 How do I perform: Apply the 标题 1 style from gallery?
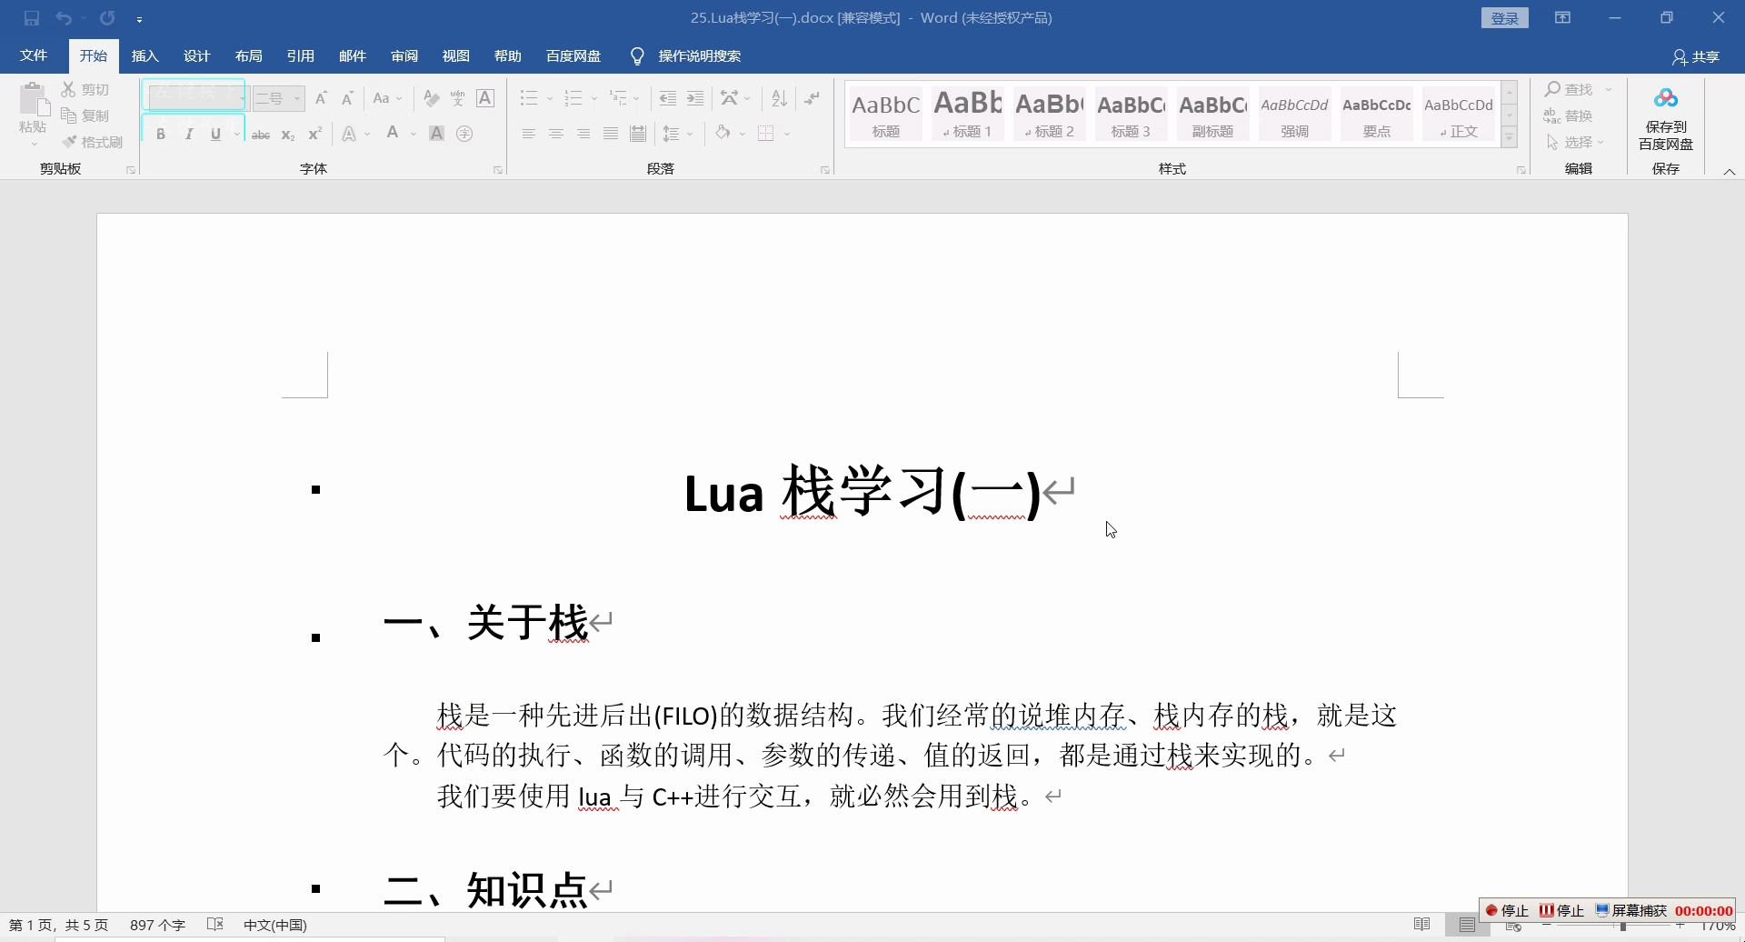tap(967, 114)
